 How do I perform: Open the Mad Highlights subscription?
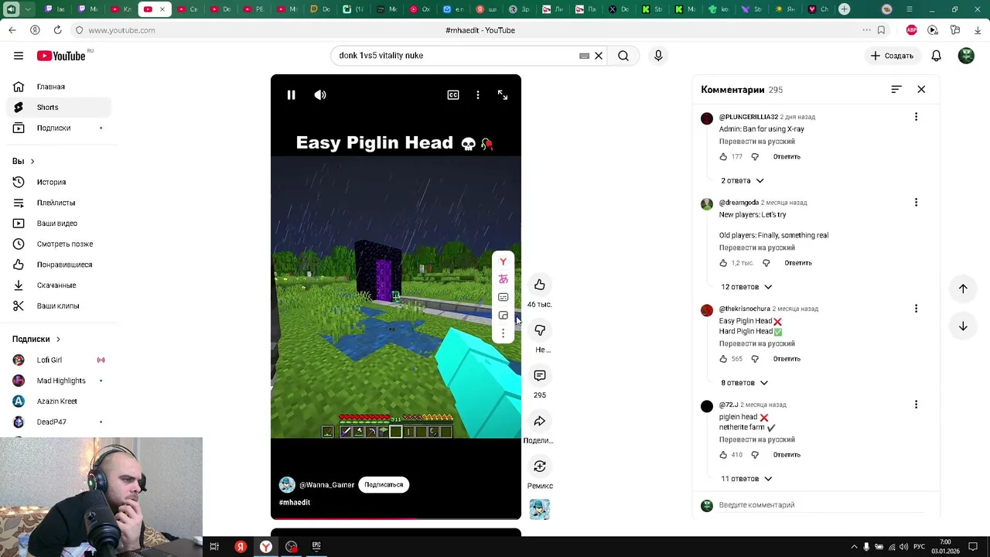click(x=59, y=381)
